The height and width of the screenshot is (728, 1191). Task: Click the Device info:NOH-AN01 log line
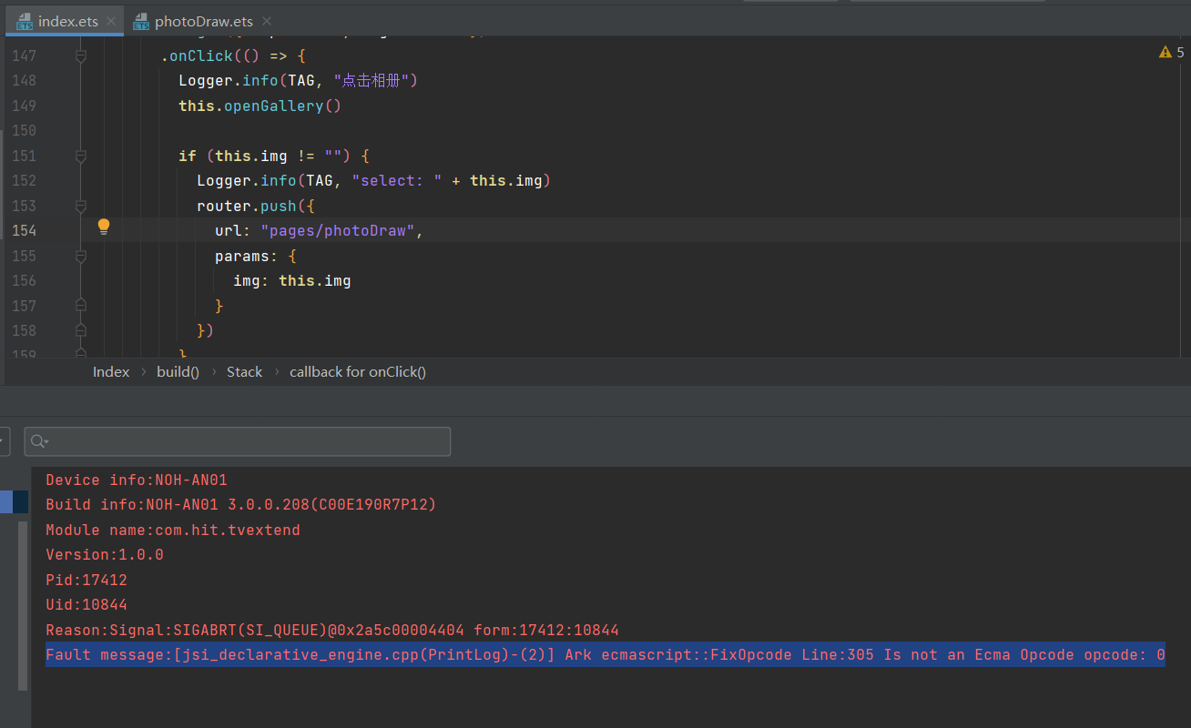pos(137,480)
